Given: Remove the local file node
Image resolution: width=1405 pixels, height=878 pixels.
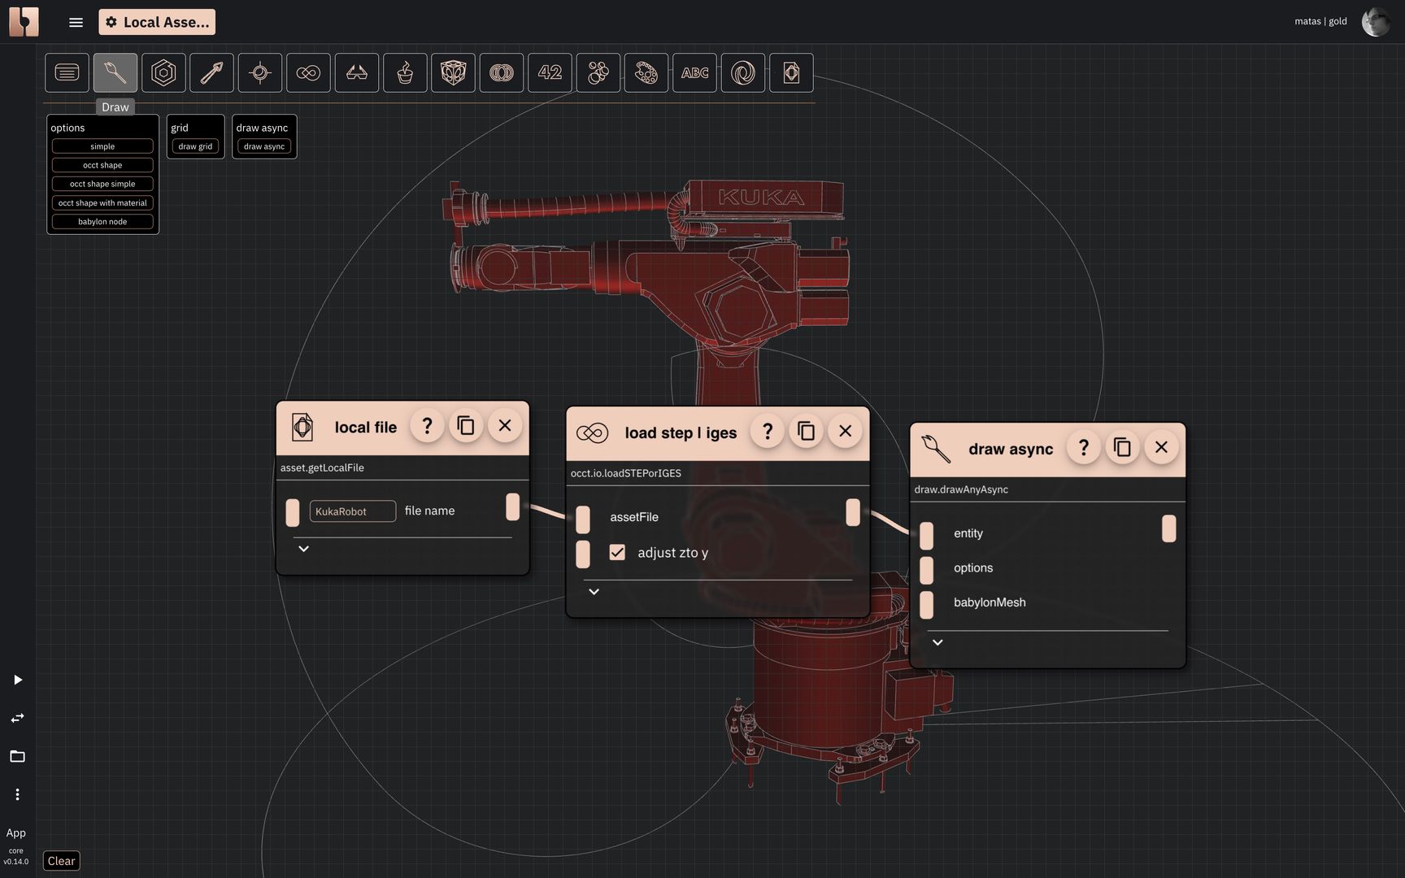Looking at the screenshot, I should 505,426.
